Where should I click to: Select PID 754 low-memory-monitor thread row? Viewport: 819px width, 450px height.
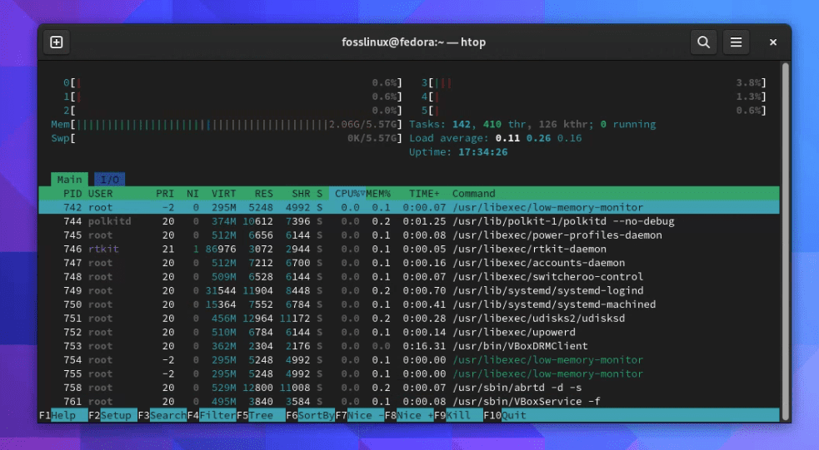(409, 360)
